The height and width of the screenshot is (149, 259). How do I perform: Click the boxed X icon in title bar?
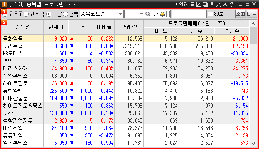198,4
